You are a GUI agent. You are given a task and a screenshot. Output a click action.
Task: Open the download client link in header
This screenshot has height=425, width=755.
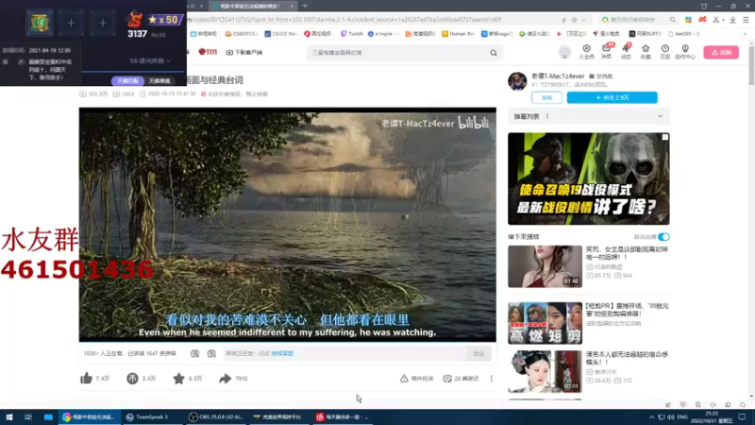point(244,52)
